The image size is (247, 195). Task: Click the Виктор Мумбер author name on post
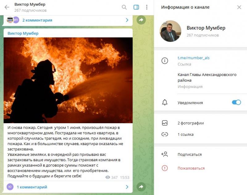click(x=23, y=33)
